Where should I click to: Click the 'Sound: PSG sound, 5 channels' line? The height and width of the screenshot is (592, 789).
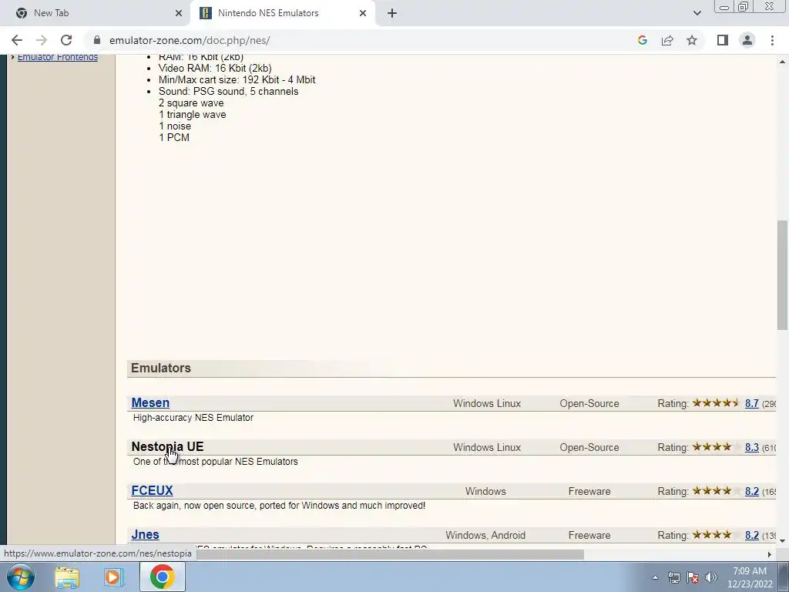click(x=228, y=91)
